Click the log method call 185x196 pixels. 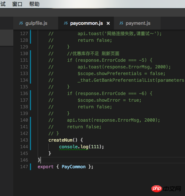click(x=85, y=147)
